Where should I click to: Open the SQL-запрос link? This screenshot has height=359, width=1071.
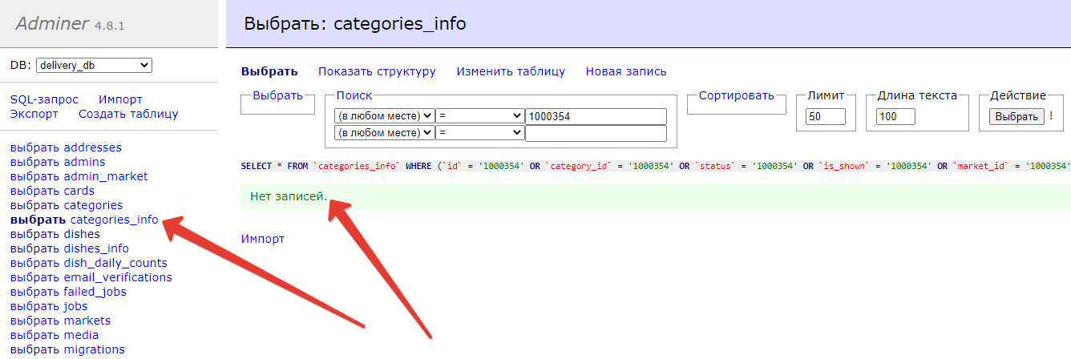click(44, 99)
